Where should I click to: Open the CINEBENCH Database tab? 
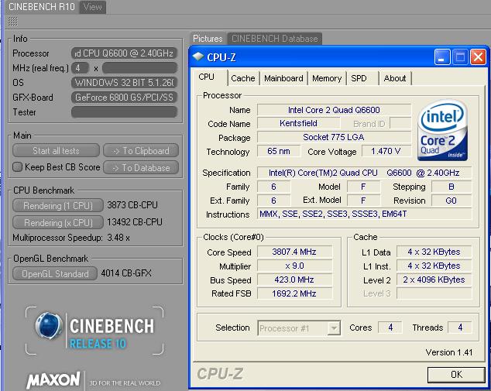click(x=275, y=39)
